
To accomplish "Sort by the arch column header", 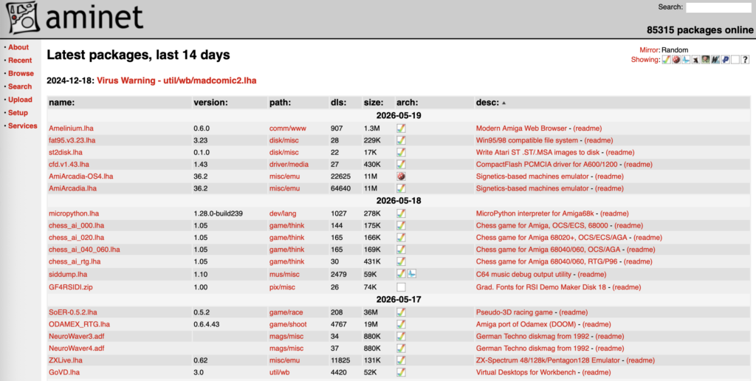I will click(408, 102).
